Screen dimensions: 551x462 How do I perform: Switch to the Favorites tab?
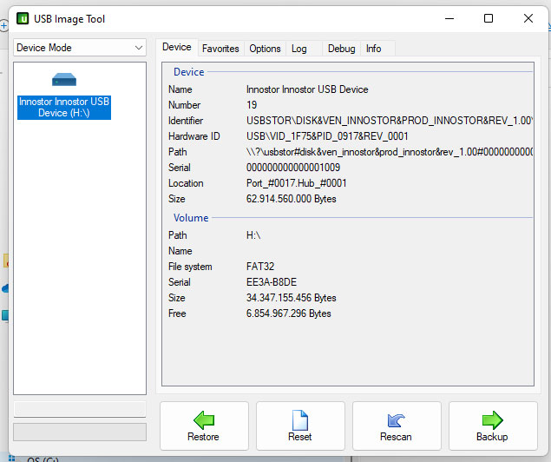(x=220, y=49)
